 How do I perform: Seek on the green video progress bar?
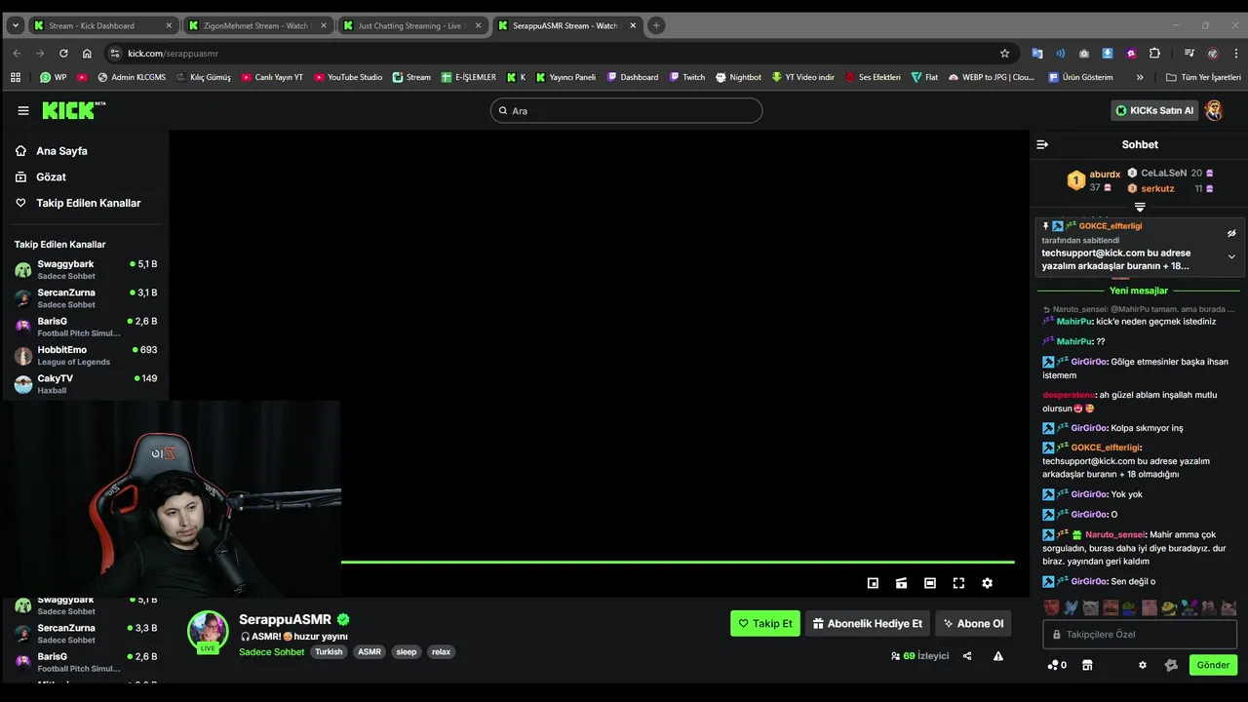(x=678, y=562)
